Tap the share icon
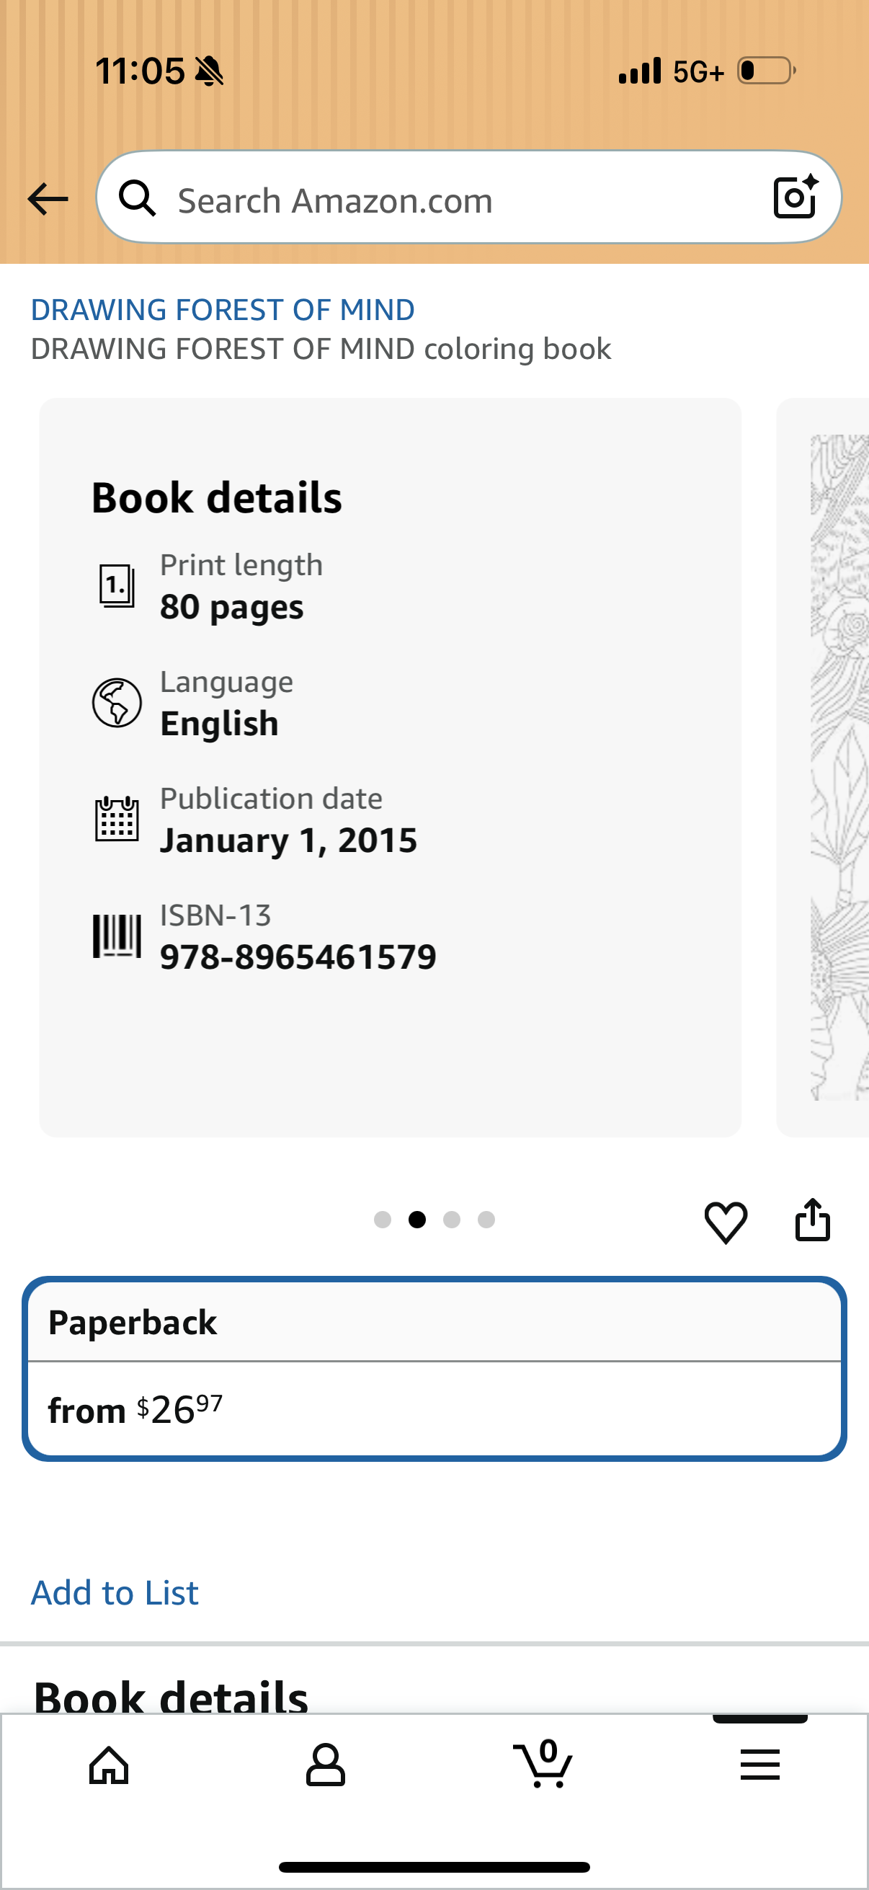This screenshot has height=1890, width=869. pos(813,1220)
